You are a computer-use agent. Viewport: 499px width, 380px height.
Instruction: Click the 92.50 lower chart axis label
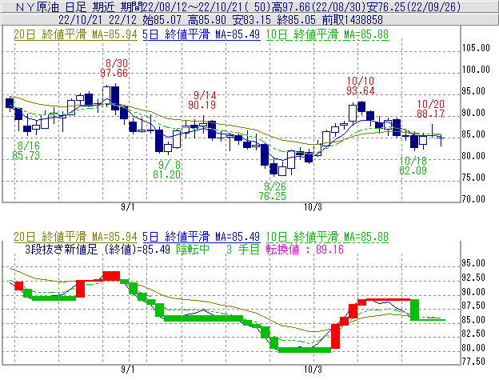[473, 278]
